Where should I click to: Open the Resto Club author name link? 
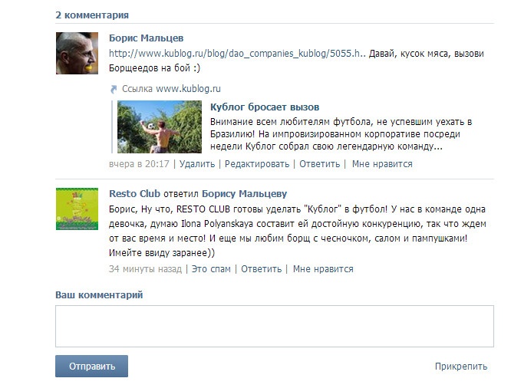tap(134, 193)
